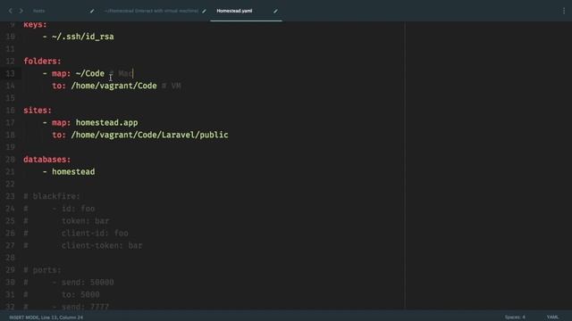This screenshot has height=321, width=572.
Task: Click the 'sites:' key
Action: [38, 111]
